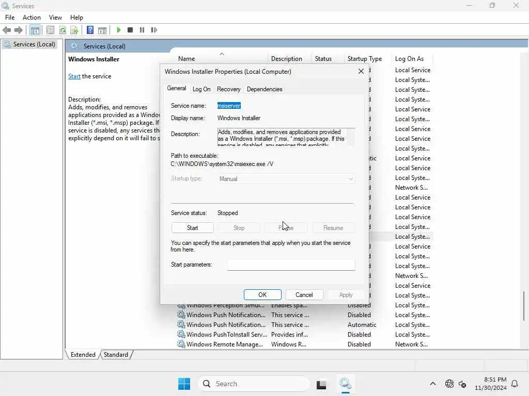Switch to the Dependencies tab

[x=264, y=89]
